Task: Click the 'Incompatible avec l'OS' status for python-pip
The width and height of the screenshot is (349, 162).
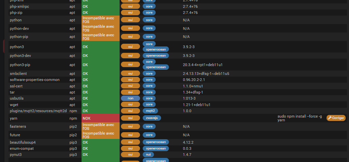Action: coord(100,37)
